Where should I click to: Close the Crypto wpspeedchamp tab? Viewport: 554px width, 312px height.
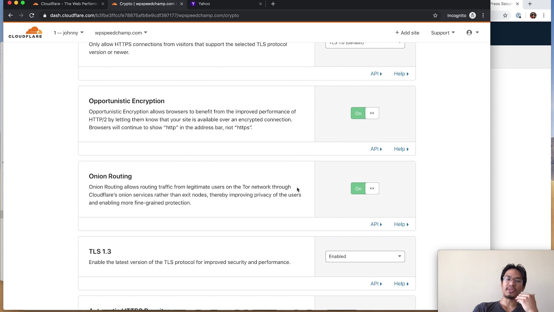[x=181, y=4]
